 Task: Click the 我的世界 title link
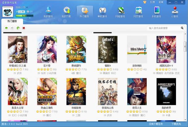pyautogui.click(x=166, y=108)
